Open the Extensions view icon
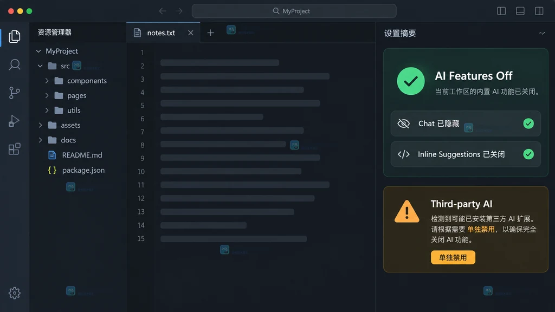555x312 pixels. 15,149
